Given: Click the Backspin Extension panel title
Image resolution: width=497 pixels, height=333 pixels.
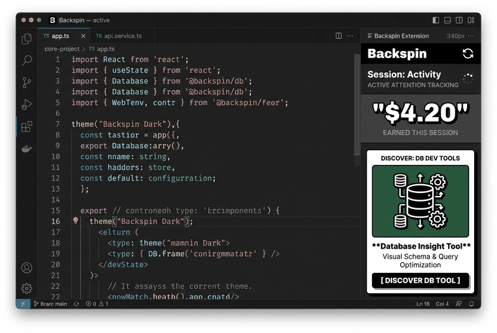Looking at the screenshot, I should 401,36.
